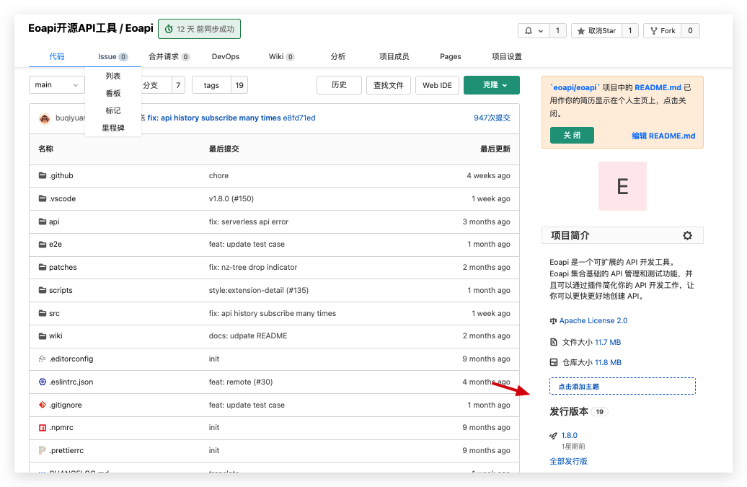This screenshot has width=747, height=487.
Task: Click the scripts folder icon
Action: (x=43, y=290)
